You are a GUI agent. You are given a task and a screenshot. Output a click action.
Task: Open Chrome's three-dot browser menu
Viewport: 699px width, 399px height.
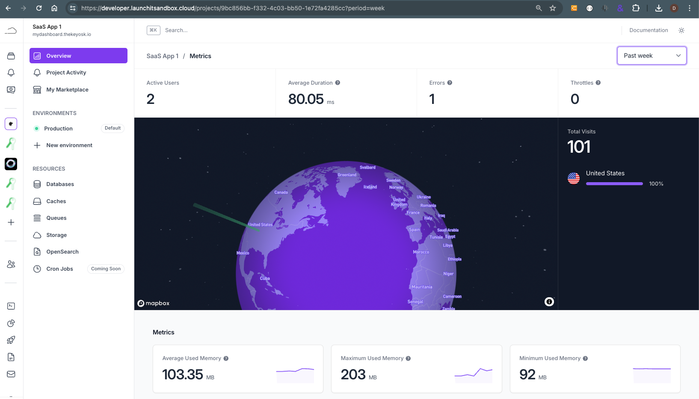pos(690,8)
